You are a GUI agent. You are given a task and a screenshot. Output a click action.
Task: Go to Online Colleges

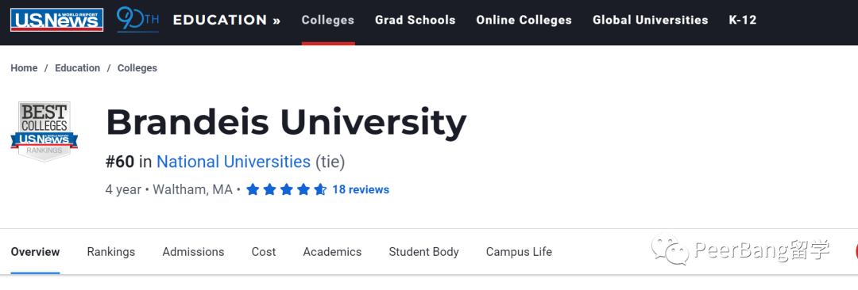click(x=524, y=21)
